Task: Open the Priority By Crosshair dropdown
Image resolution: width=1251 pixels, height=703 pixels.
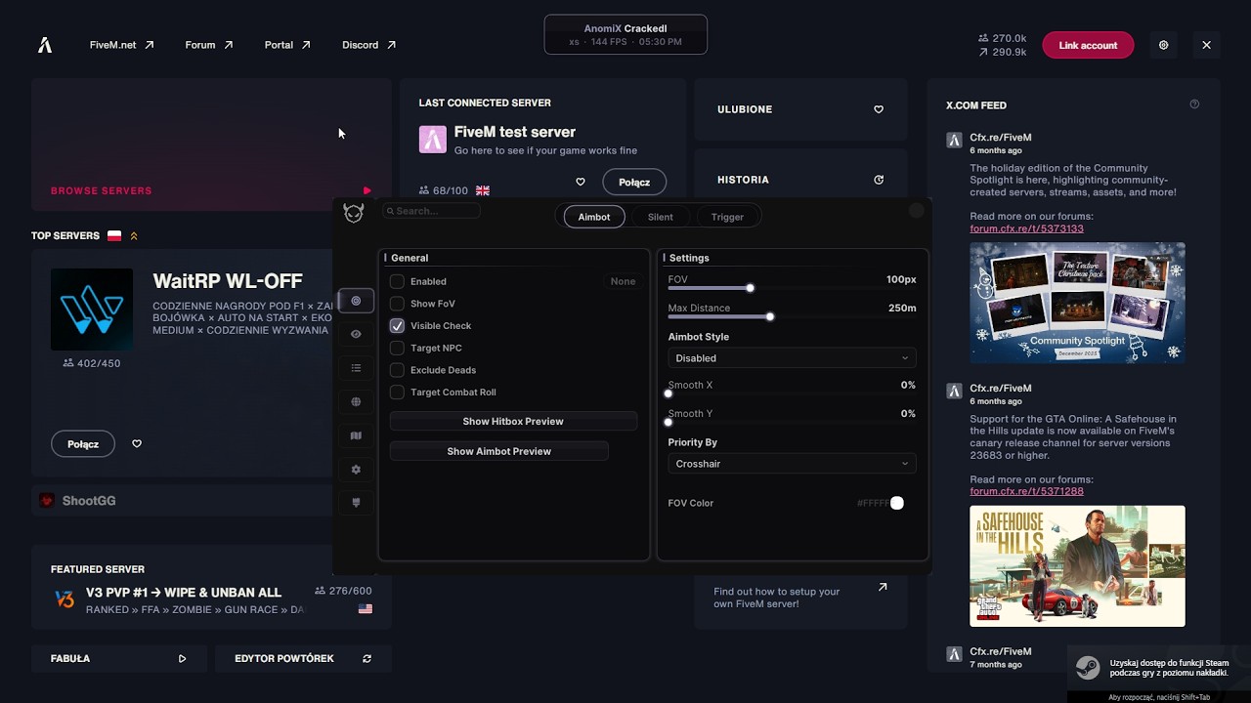Action: pyautogui.click(x=792, y=464)
